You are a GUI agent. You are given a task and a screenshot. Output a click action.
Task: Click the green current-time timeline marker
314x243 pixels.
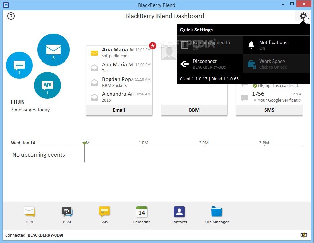pos(84,143)
